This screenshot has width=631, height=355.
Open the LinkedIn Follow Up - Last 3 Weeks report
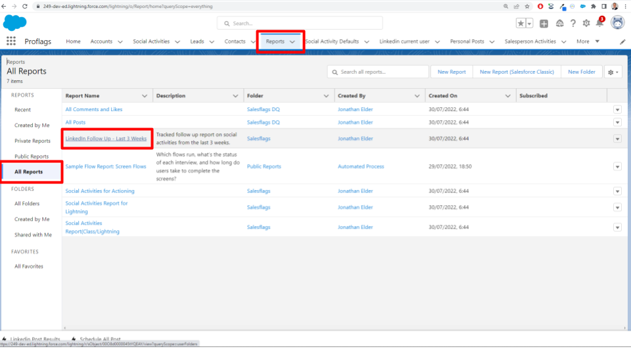pos(106,139)
